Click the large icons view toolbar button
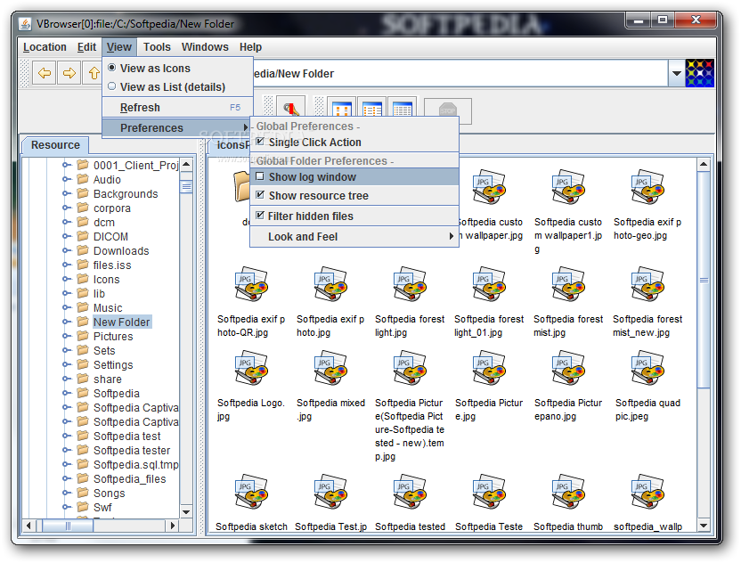Screen dimensions: 741x563 pos(342,109)
